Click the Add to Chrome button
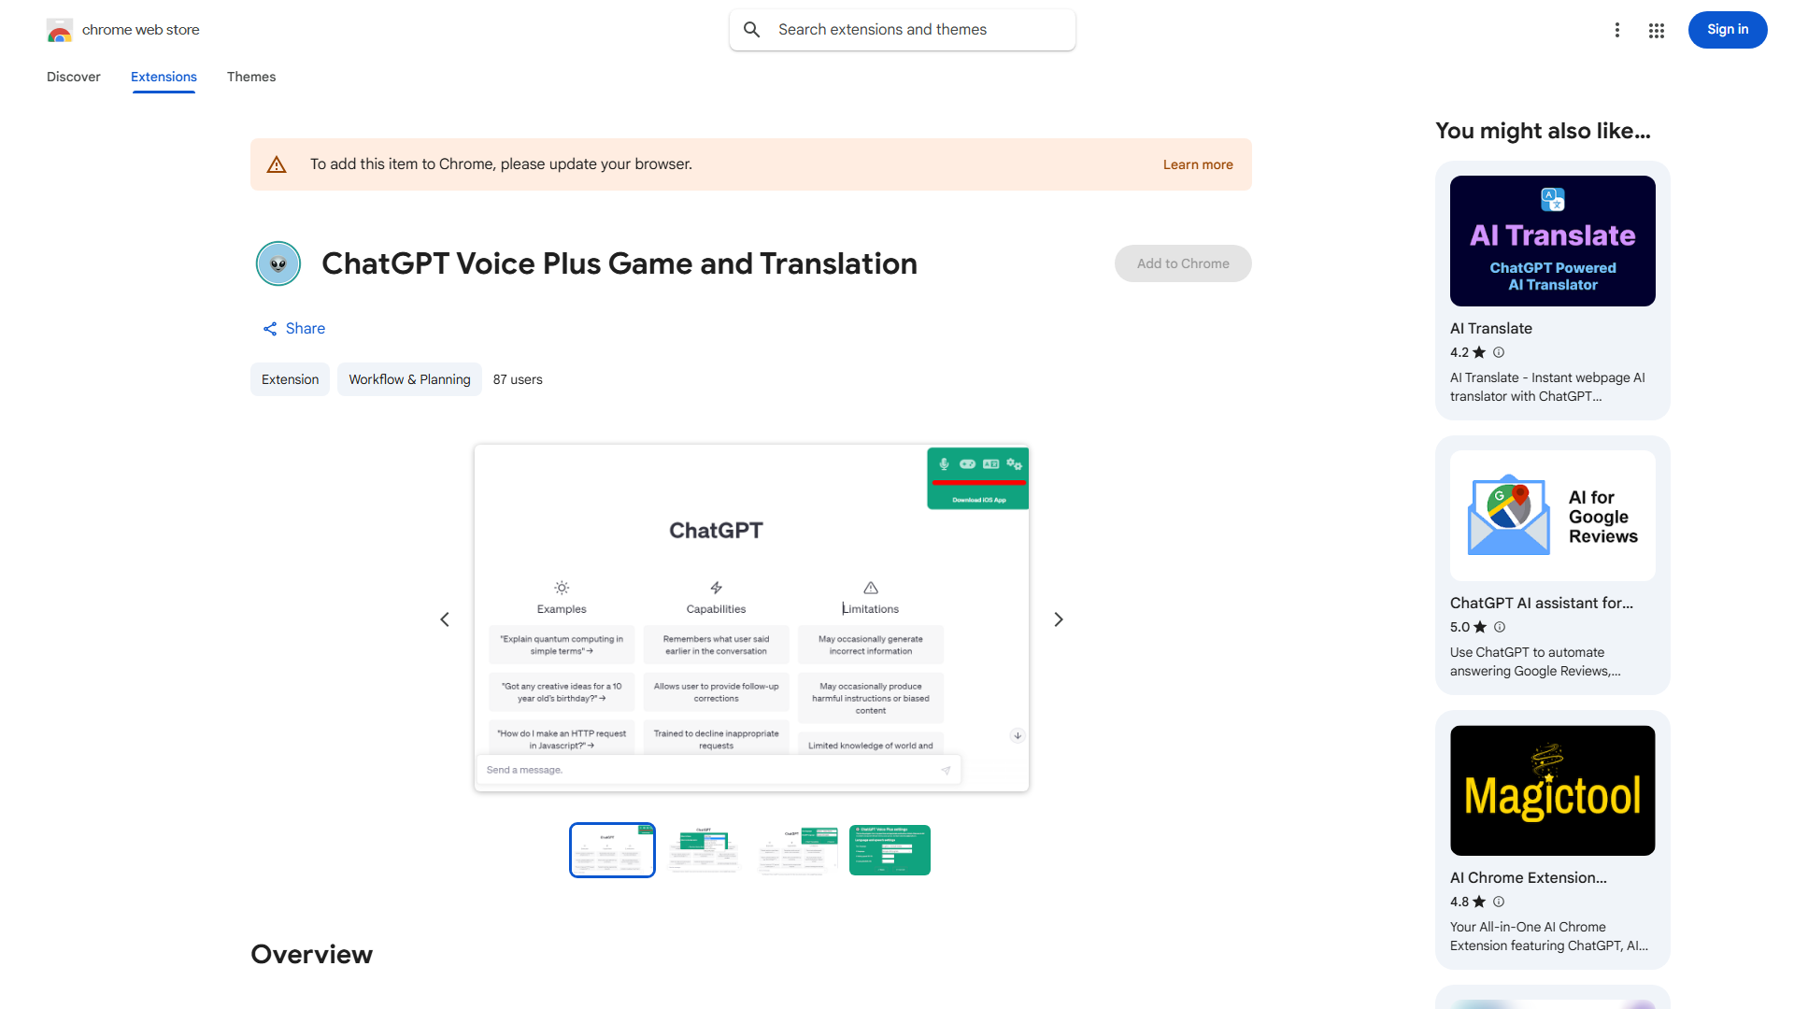The width and height of the screenshot is (1794, 1009). tap(1182, 263)
